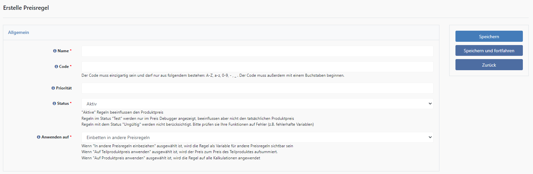The height and width of the screenshot is (174, 533).
Task: Click the hint text 'Der Code muss einzigartig sein'
Action: (x=213, y=75)
